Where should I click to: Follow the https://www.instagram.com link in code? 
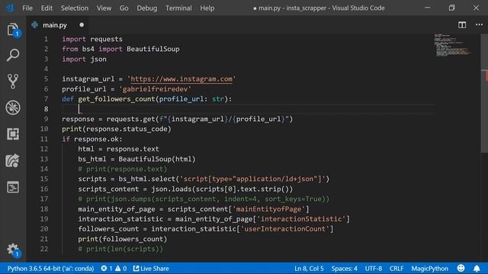(181, 79)
